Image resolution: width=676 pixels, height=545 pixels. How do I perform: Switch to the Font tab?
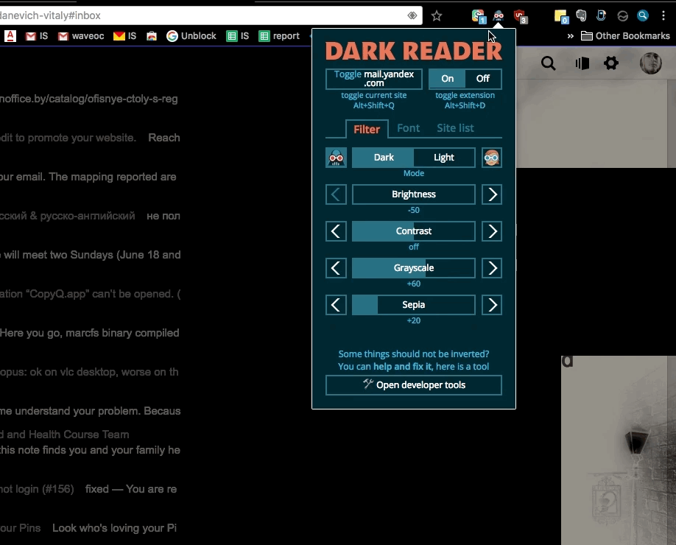pyautogui.click(x=408, y=128)
